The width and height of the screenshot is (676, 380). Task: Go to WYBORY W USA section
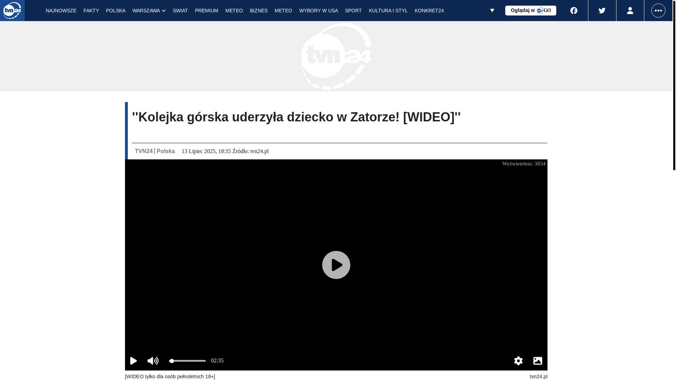pos(319,11)
